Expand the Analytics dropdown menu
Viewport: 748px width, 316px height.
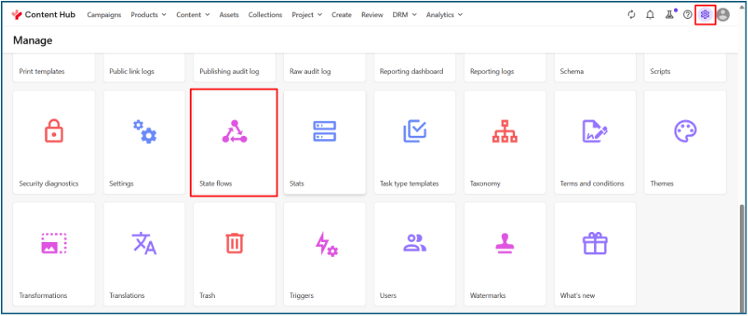pyautogui.click(x=444, y=15)
